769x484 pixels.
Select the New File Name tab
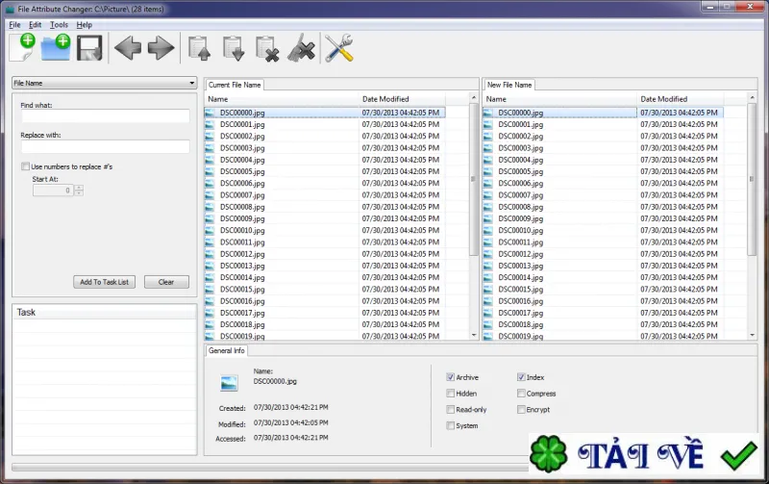click(x=509, y=85)
